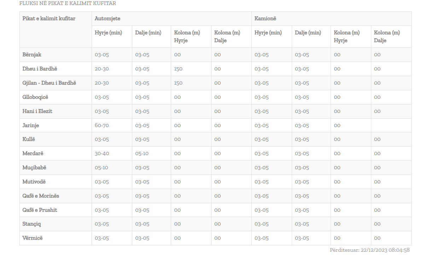Viewport: 430px width, 262px height.
Task: Select the Bërnjak row label
Action: 32,55
